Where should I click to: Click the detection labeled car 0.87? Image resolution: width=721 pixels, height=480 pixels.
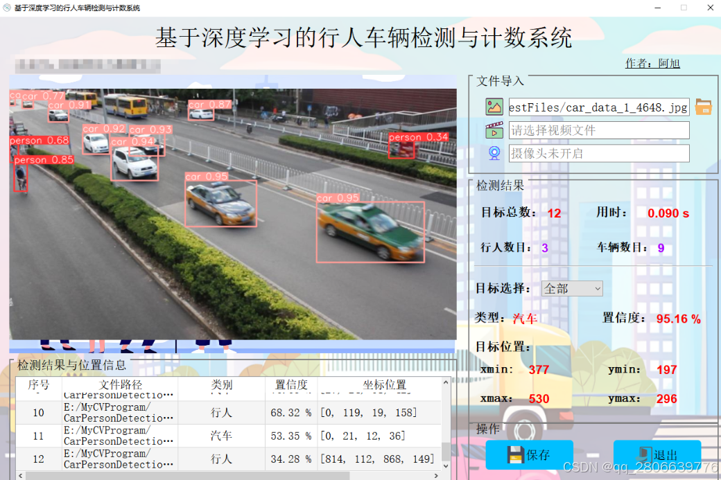pos(201,114)
